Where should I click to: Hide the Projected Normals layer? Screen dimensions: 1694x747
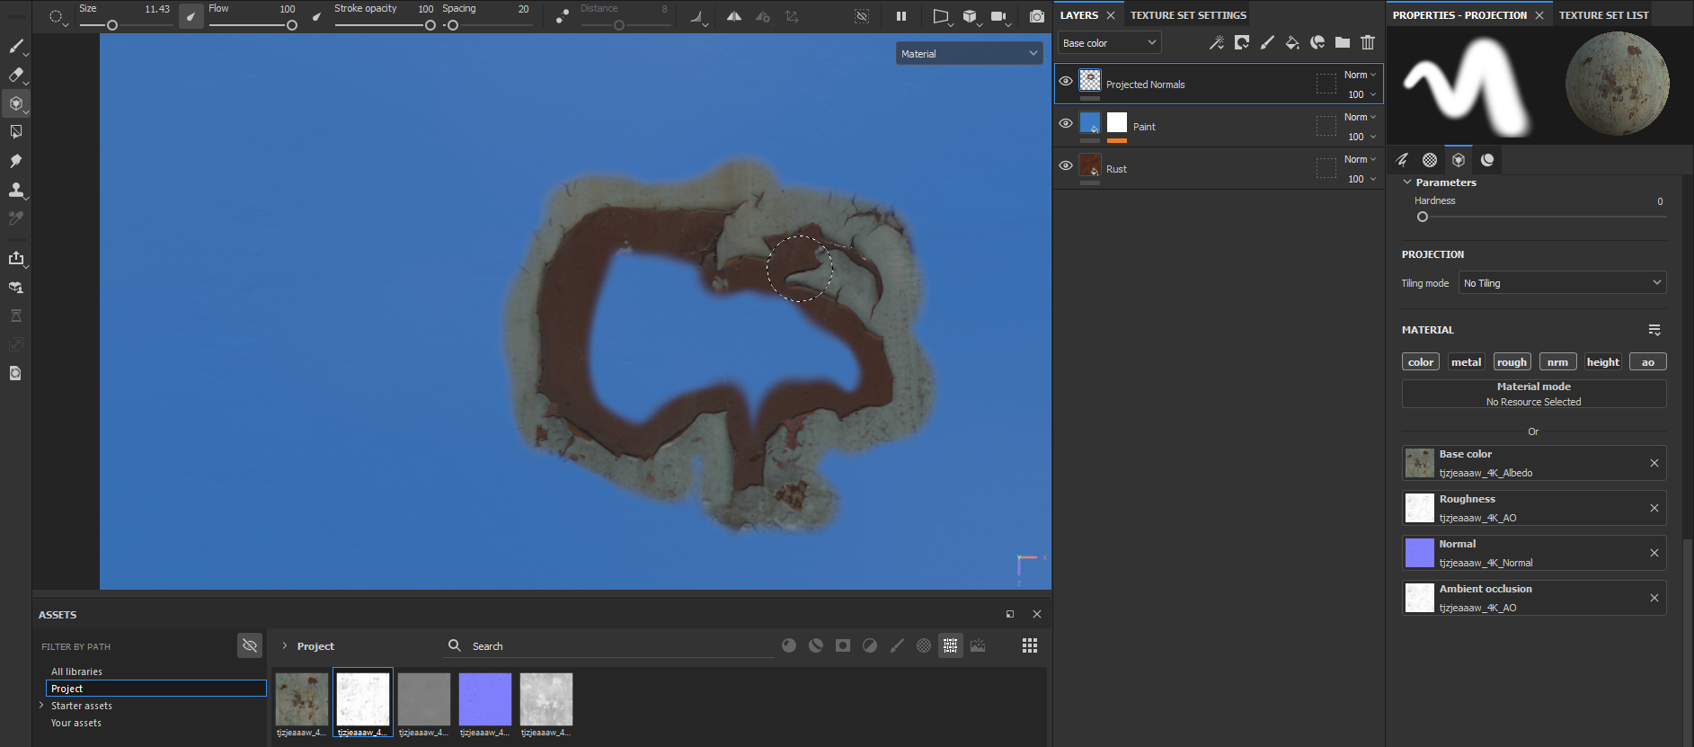point(1066,81)
